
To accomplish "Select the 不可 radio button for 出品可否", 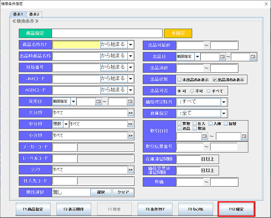I will (x=192, y=91).
